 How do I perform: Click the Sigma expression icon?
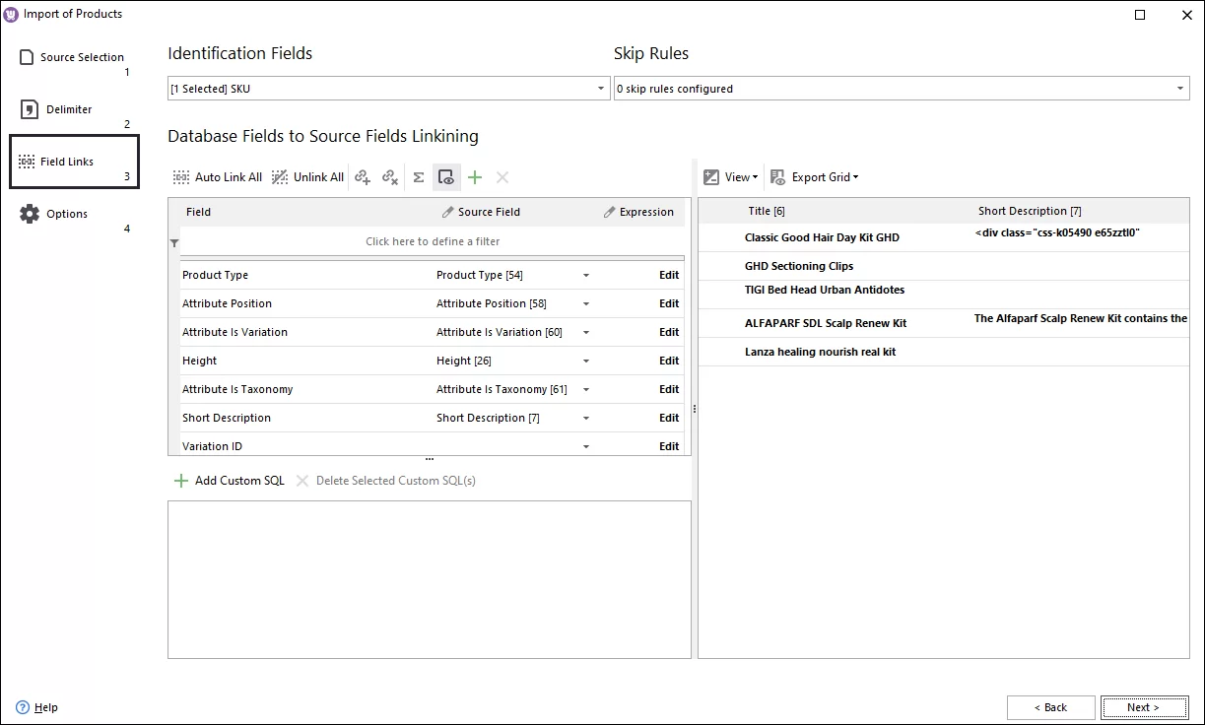point(418,176)
